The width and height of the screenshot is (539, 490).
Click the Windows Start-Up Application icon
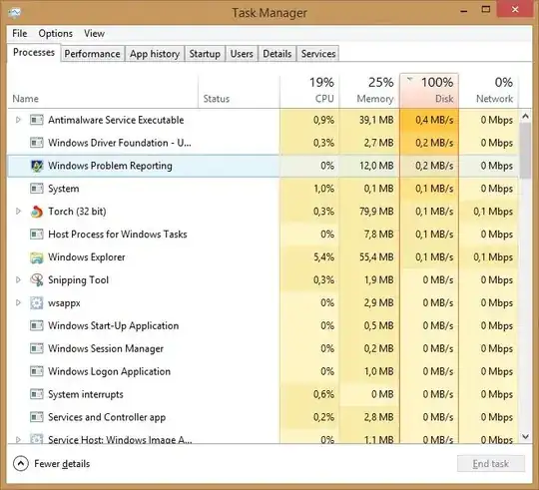pyautogui.click(x=37, y=325)
